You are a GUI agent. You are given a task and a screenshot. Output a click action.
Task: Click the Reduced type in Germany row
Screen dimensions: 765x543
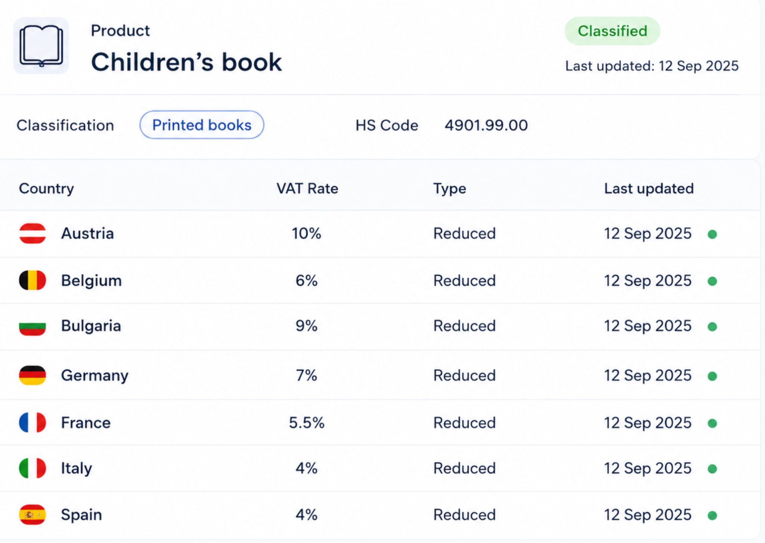[x=464, y=375]
